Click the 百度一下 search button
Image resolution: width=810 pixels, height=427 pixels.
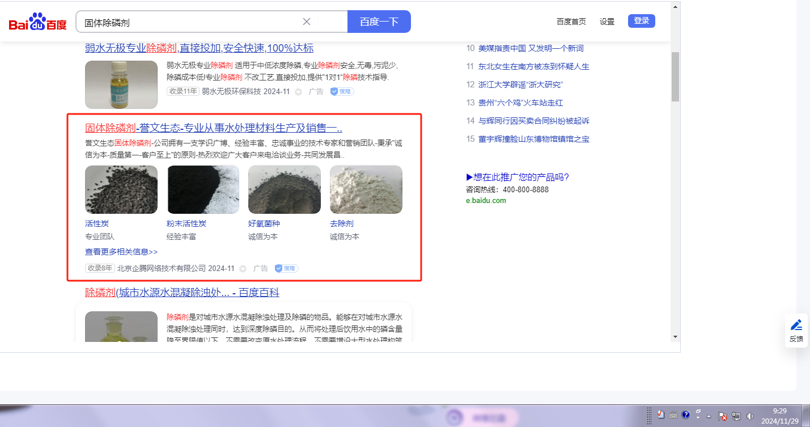point(379,22)
